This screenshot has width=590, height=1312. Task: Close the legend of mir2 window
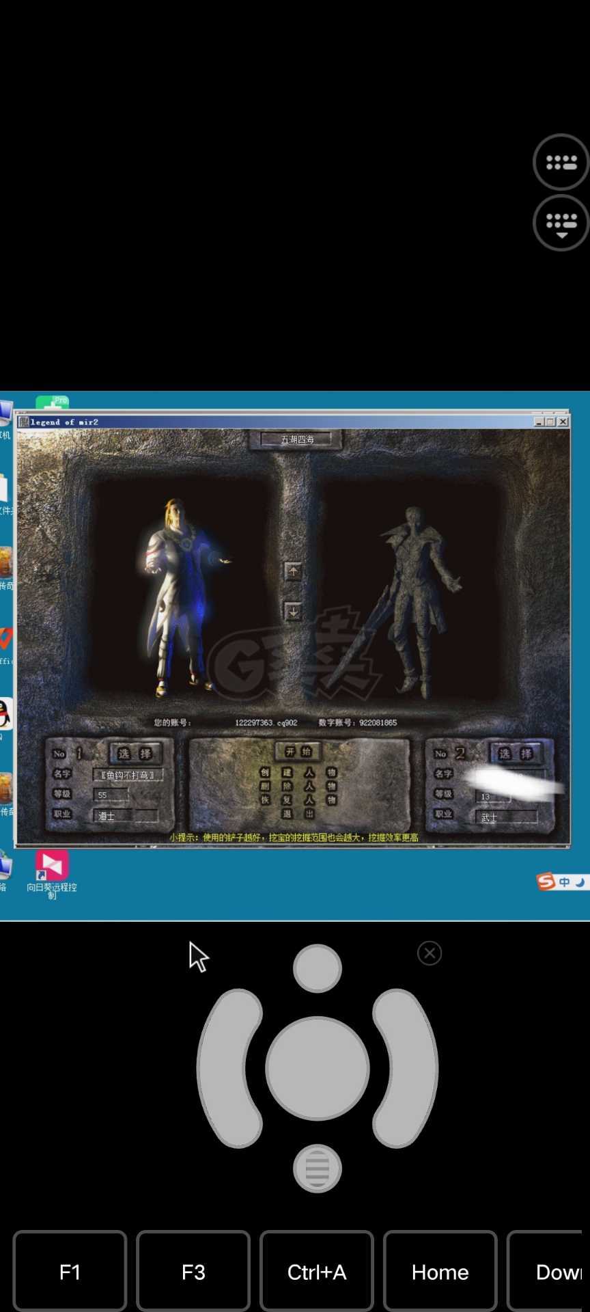point(563,422)
